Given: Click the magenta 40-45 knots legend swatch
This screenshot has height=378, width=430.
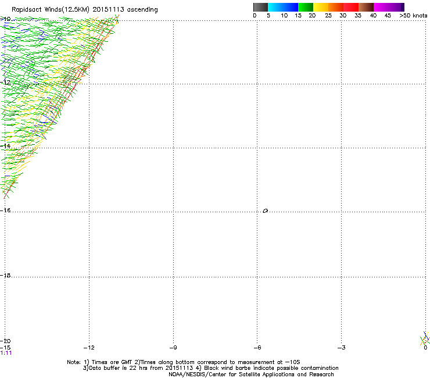Looking at the screenshot, I should click(381, 7).
